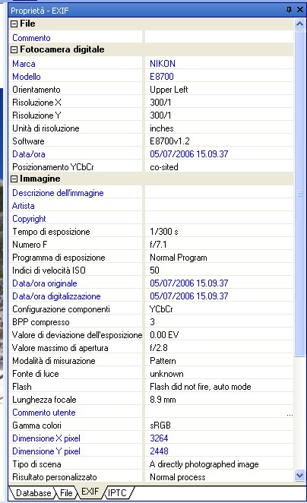The height and width of the screenshot is (503, 307).
Task: Select the Data/ora originale label
Action: click(x=45, y=283)
